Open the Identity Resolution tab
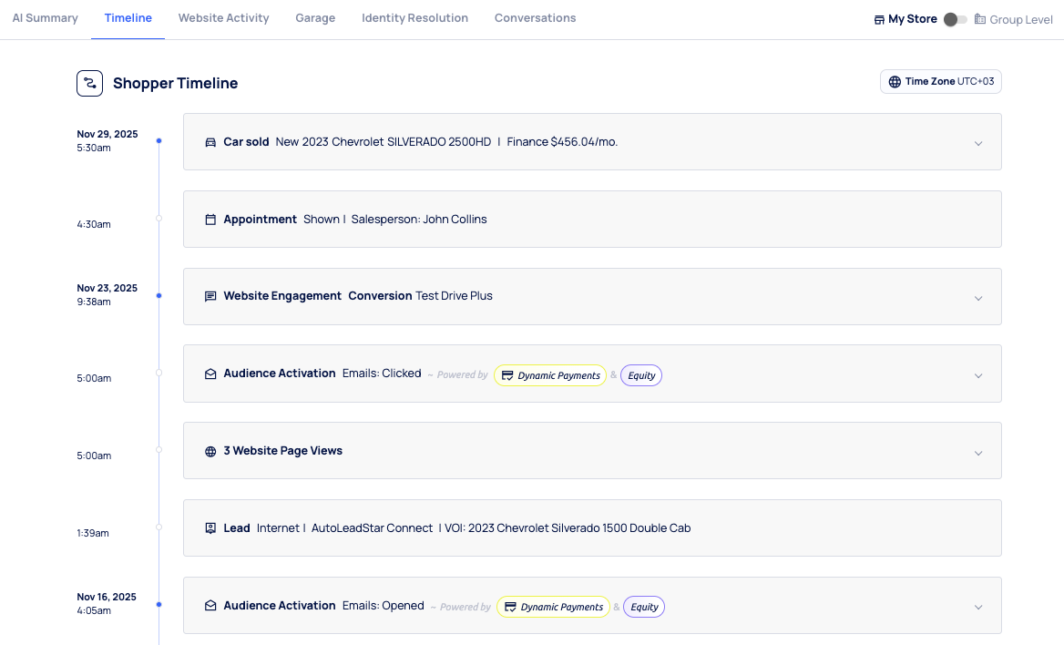Screen dimensions: 1064x645 [414, 18]
